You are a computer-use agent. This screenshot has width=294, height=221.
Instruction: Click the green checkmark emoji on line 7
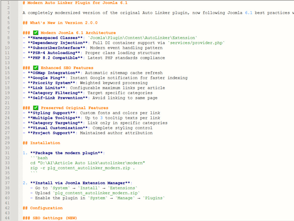click(x=36, y=33)
